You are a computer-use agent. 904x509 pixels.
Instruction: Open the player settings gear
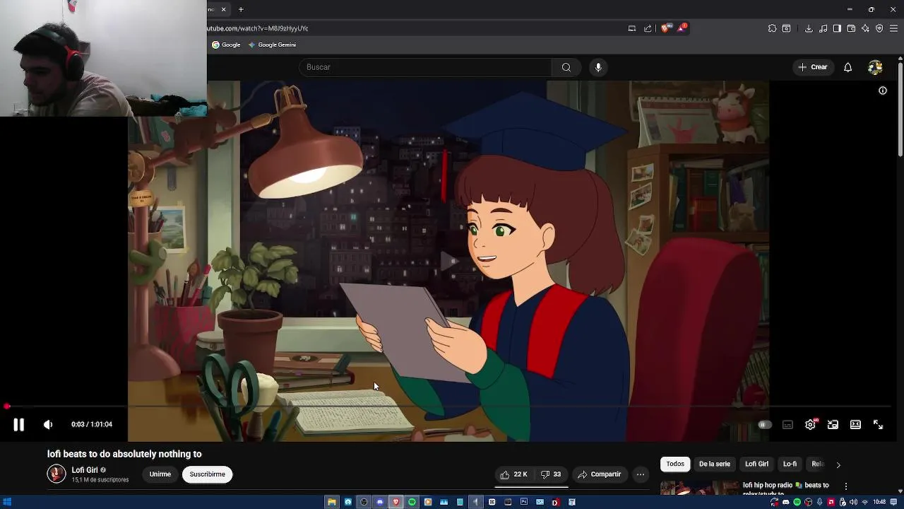(x=810, y=425)
